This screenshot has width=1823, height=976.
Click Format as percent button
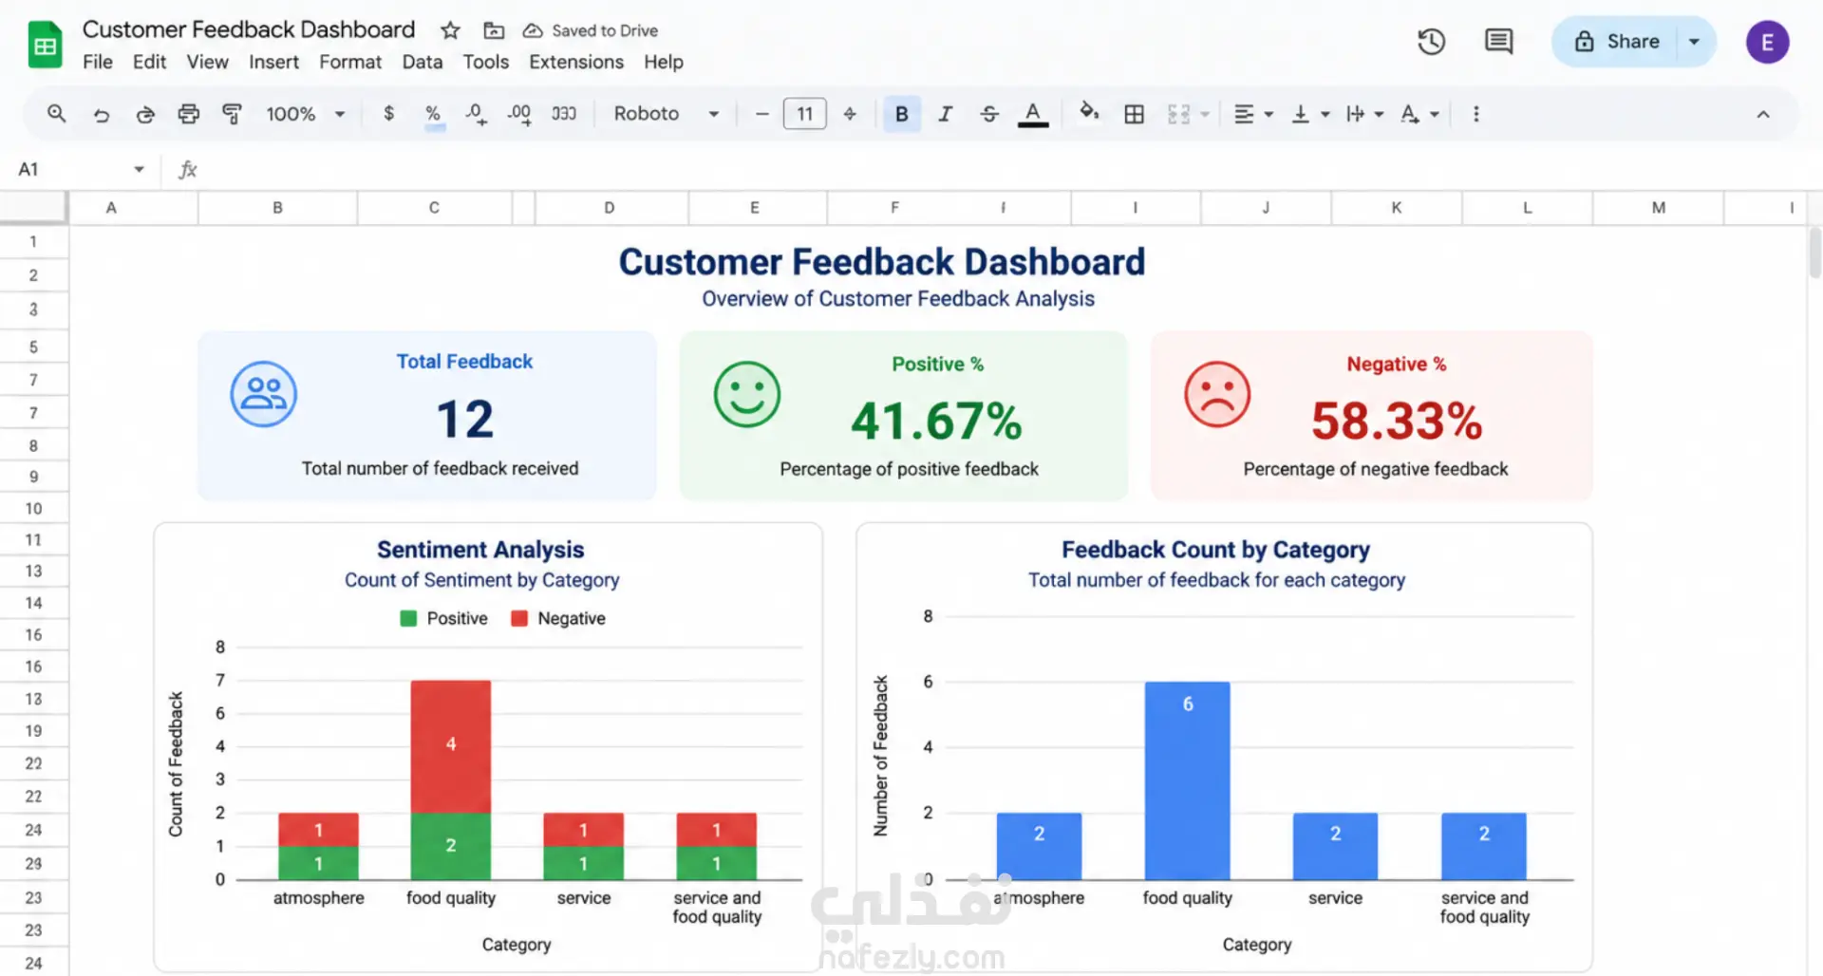point(433,114)
